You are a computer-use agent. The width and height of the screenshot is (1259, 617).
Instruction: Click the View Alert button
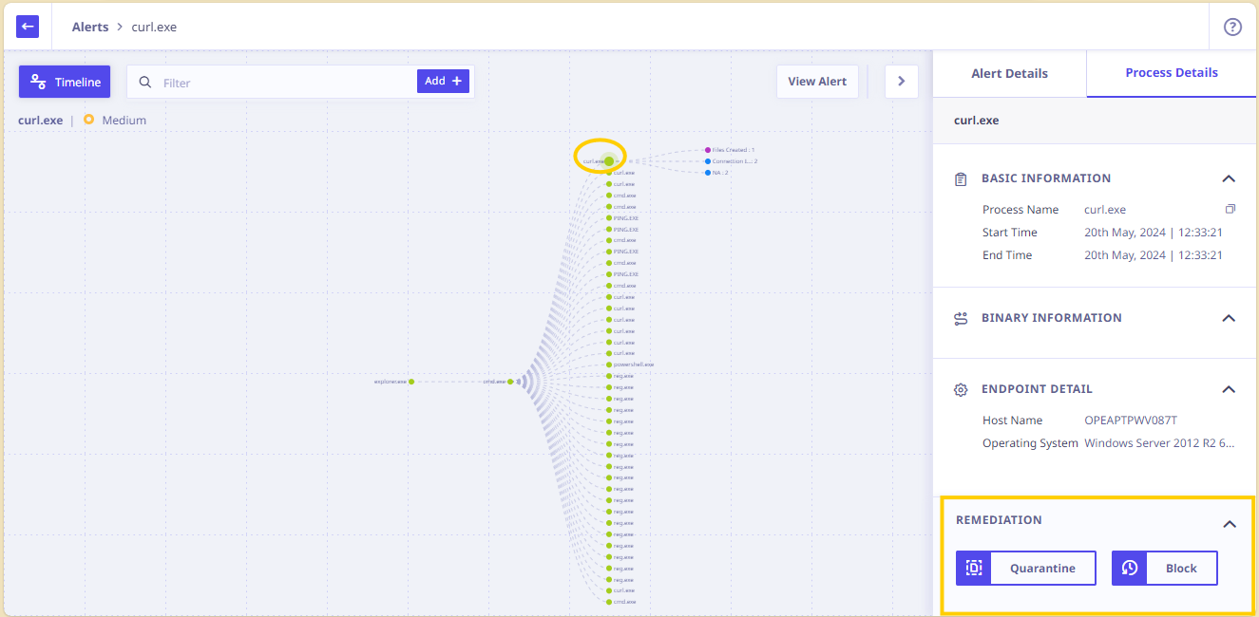817,82
